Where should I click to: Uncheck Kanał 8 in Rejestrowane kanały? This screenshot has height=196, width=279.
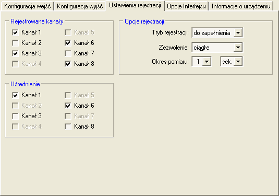(x=68, y=64)
